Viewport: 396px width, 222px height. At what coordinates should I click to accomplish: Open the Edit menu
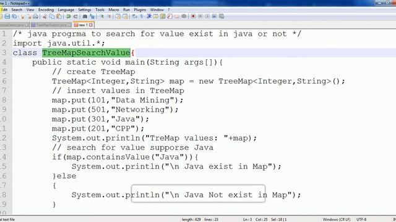(4, 10)
